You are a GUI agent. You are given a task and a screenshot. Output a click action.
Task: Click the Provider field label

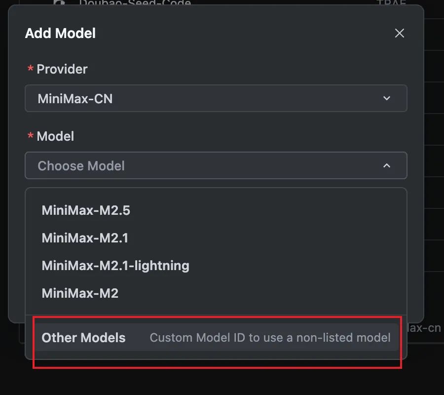pos(62,69)
